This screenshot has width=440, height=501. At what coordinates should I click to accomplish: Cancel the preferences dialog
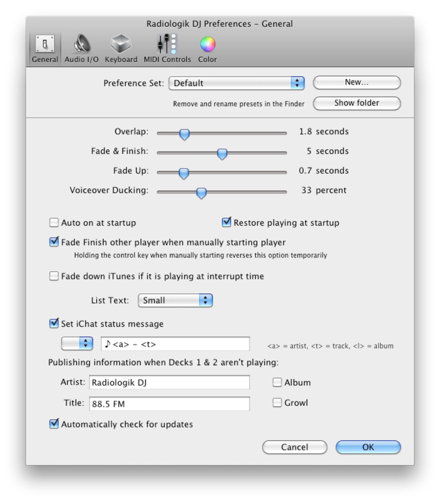pos(295,447)
